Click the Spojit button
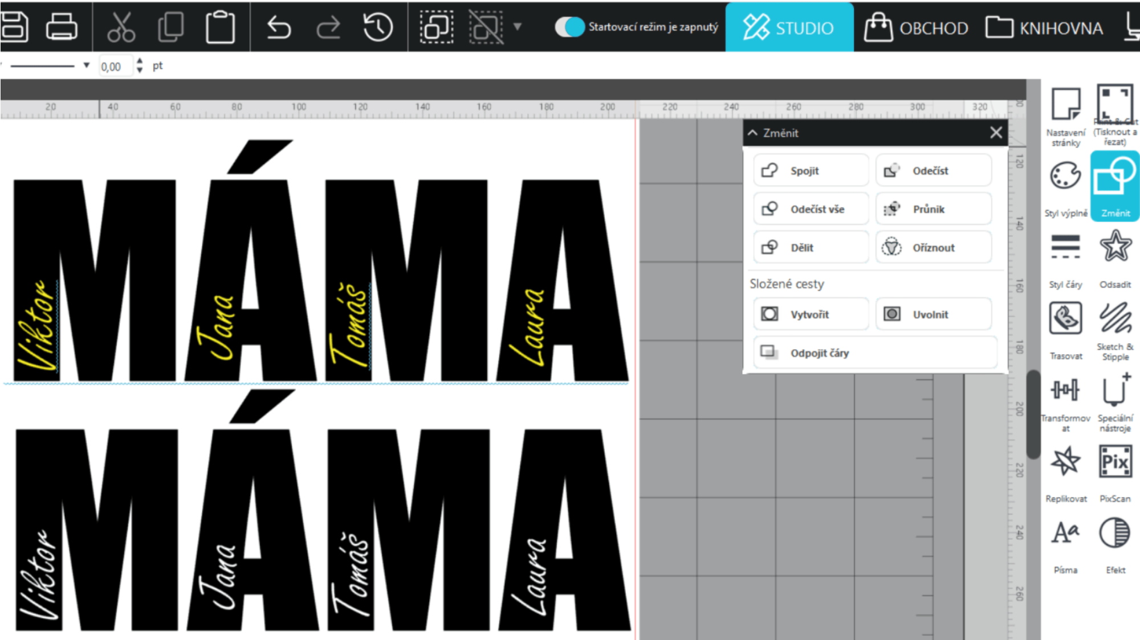The height and width of the screenshot is (640, 1140). point(811,170)
